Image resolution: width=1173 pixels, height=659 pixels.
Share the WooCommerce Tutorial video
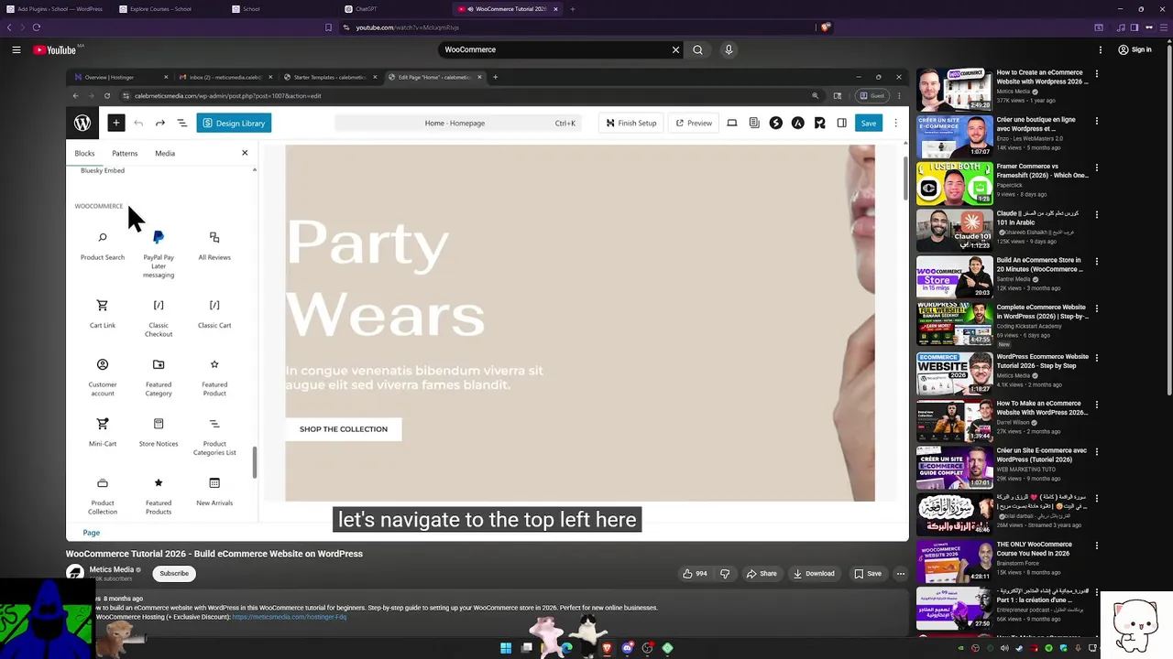(762, 574)
